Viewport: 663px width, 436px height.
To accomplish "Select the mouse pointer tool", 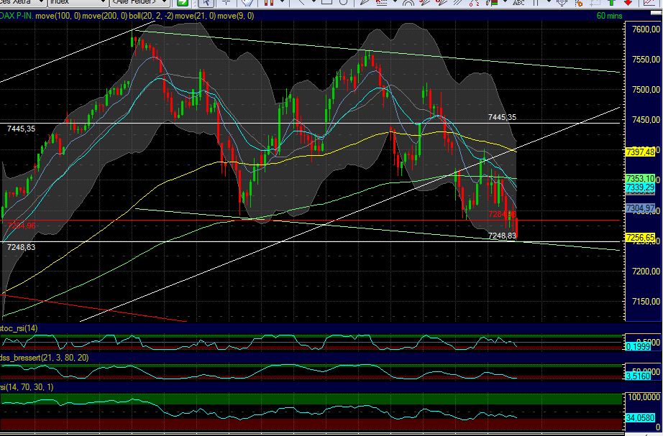I will tap(206, 3).
